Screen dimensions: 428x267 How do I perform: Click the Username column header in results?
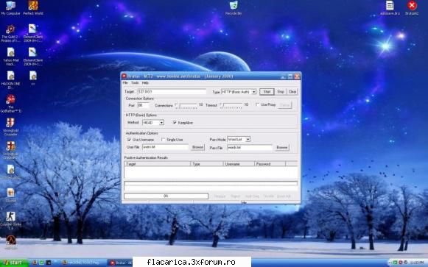click(x=239, y=164)
